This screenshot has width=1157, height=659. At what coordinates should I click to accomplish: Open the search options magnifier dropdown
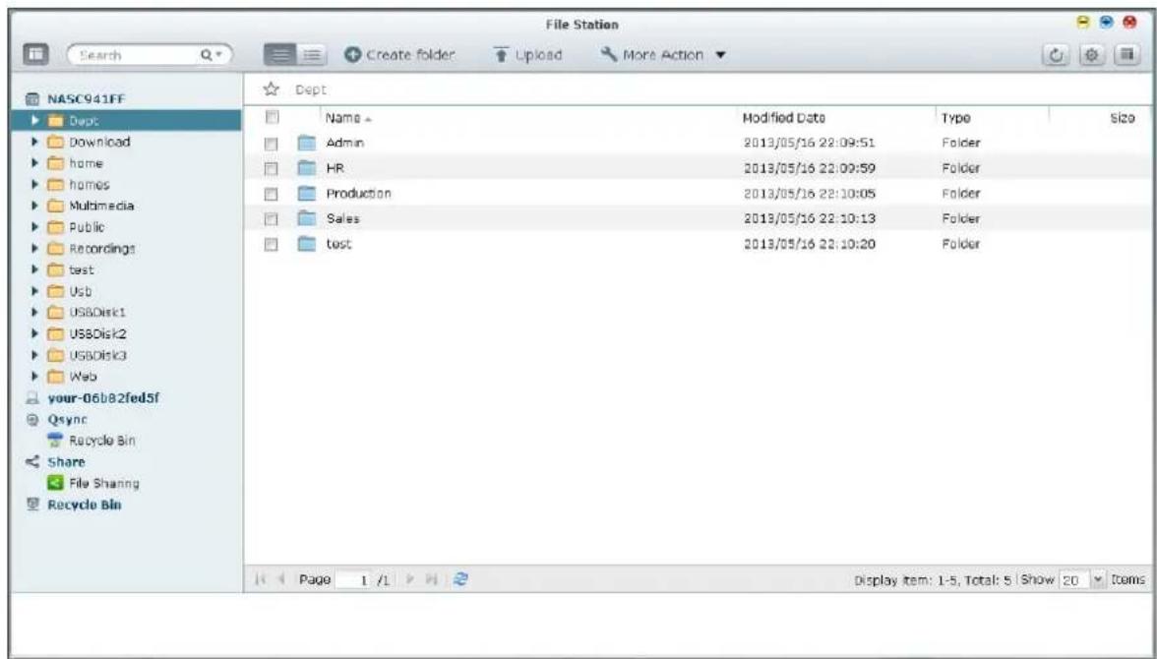click(211, 55)
